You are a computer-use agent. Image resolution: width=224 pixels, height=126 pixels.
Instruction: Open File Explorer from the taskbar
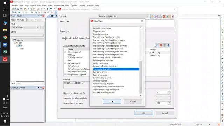(5, 30)
